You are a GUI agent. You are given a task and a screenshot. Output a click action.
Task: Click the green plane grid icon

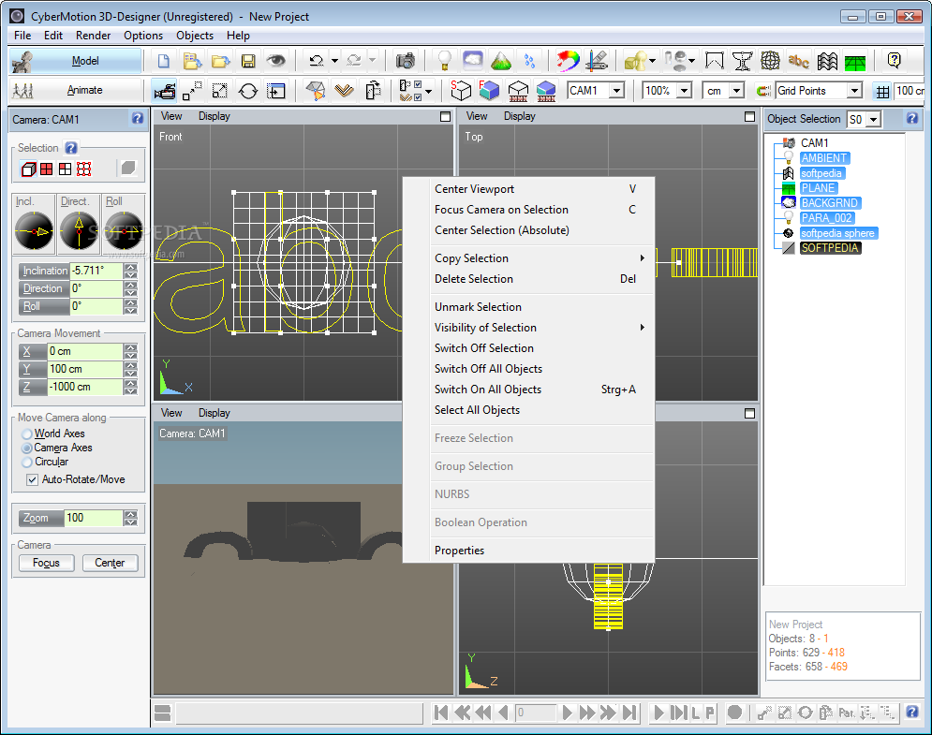[x=855, y=61]
